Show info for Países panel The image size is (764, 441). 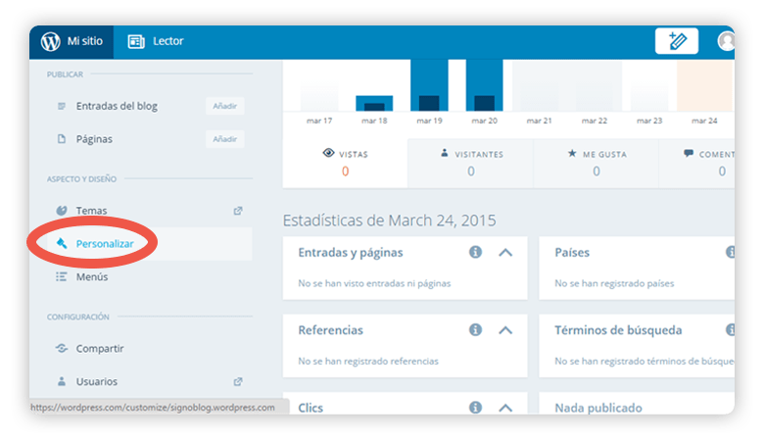pos(731,252)
